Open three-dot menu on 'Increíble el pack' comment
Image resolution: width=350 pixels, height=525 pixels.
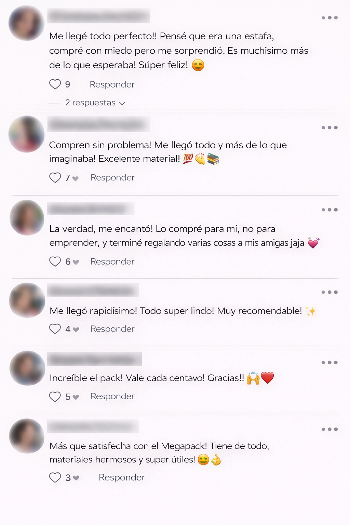click(x=329, y=362)
